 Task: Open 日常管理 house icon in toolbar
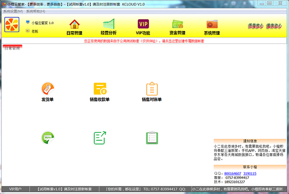[74, 24]
